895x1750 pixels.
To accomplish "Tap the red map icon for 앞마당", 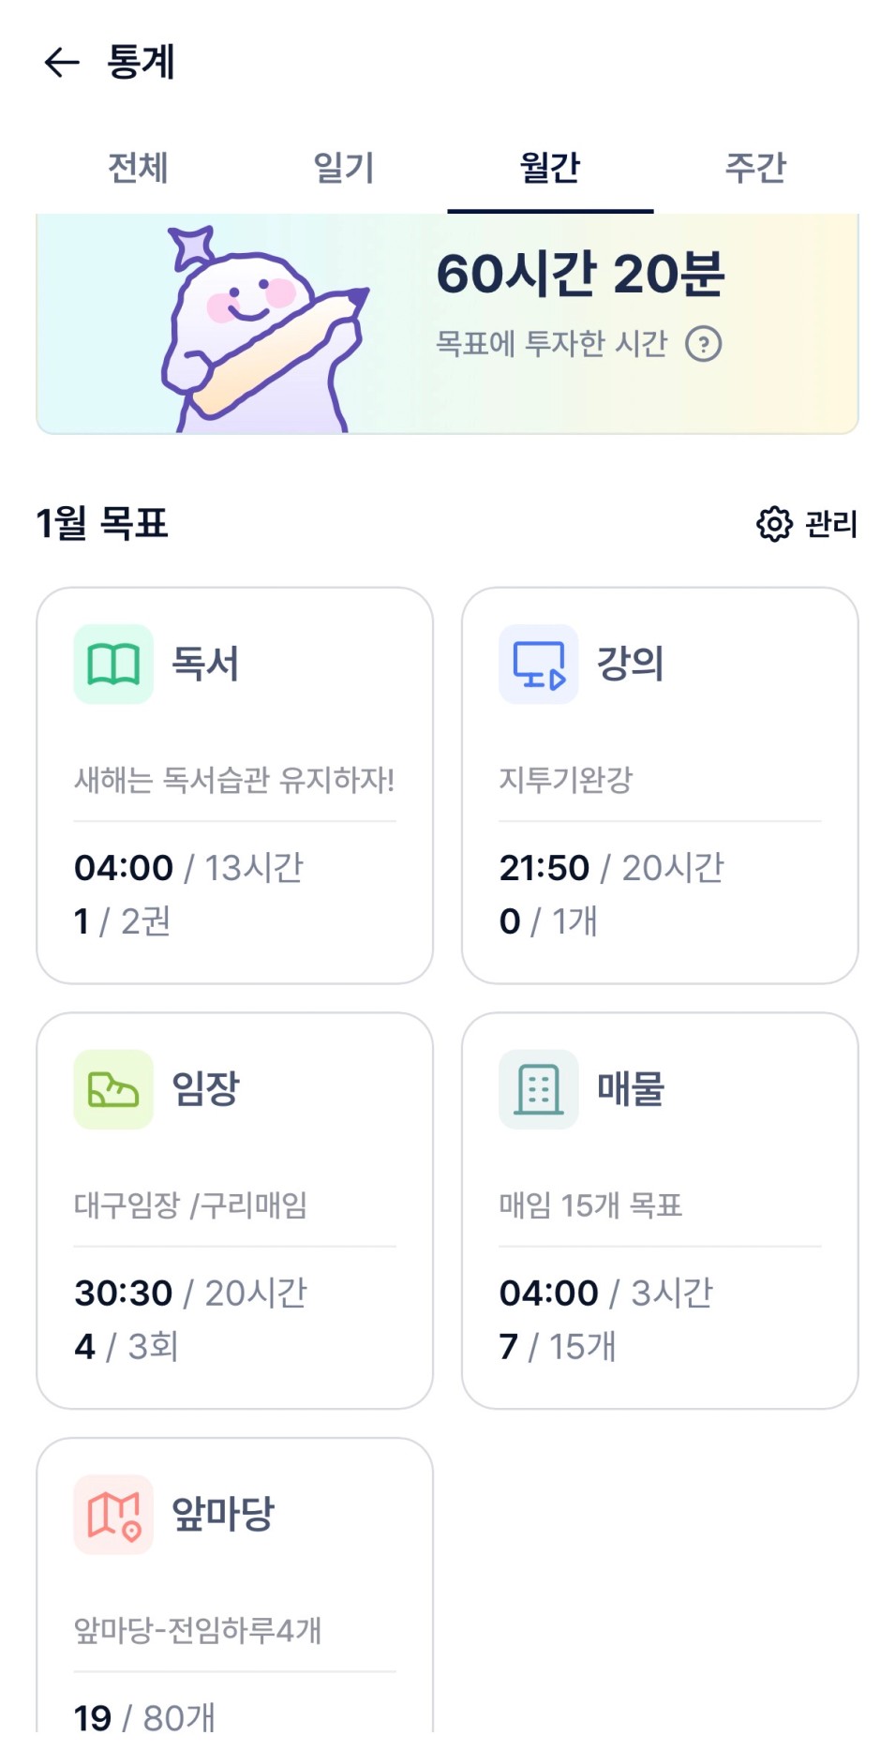I will [113, 1515].
